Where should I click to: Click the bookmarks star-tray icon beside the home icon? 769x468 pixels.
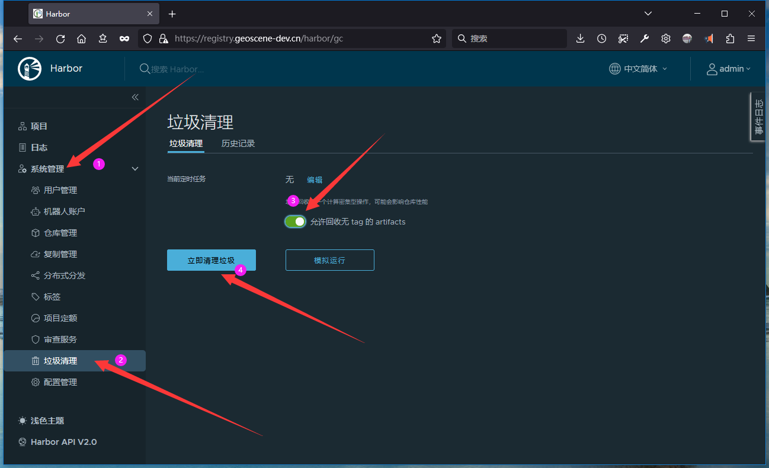tap(103, 39)
